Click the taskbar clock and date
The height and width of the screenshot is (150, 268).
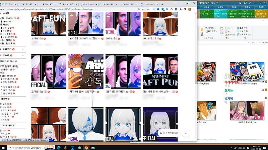tap(256, 148)
